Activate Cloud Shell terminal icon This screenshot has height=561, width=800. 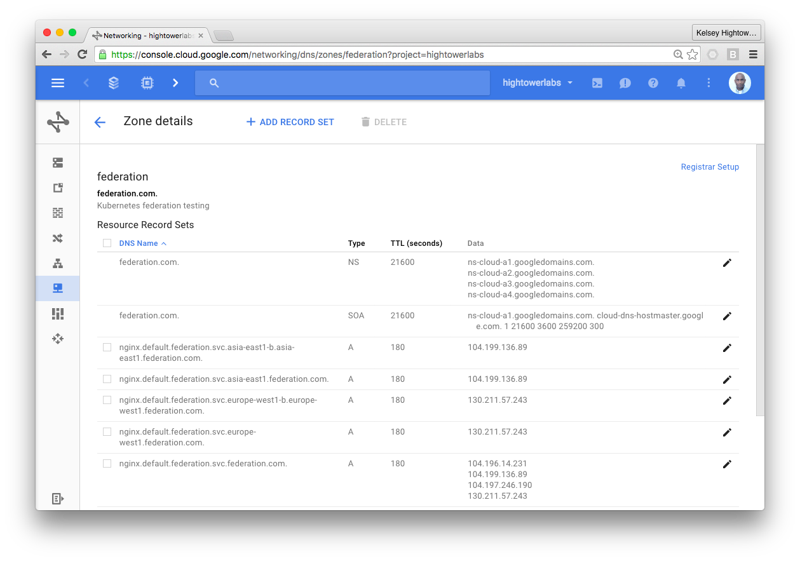click(597, 83)
